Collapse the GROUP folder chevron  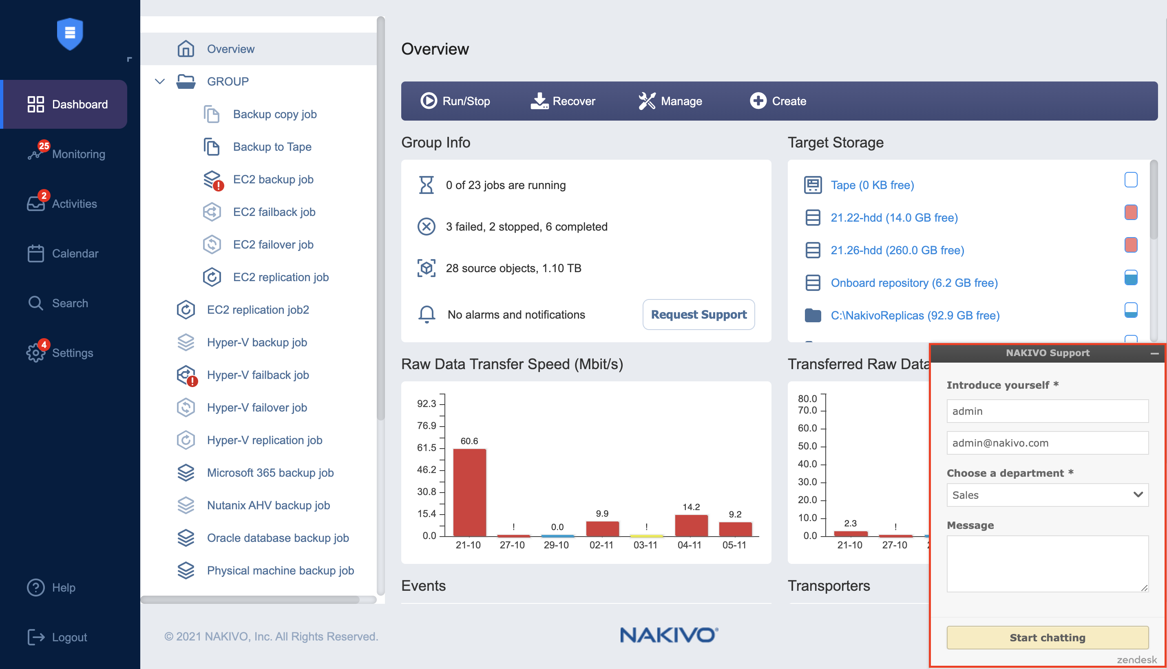(x=159, y=81)
